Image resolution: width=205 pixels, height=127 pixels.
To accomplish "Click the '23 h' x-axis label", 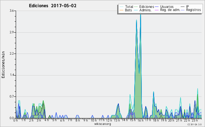I will click(194, 120).
